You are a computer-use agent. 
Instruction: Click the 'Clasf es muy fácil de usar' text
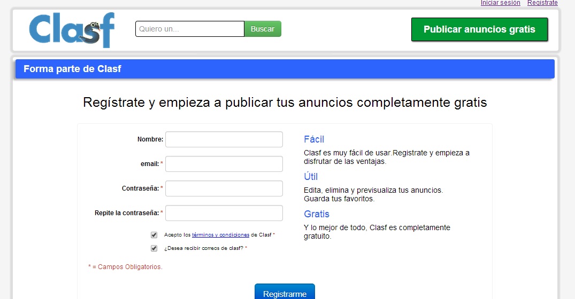click(x=387, y=158)
